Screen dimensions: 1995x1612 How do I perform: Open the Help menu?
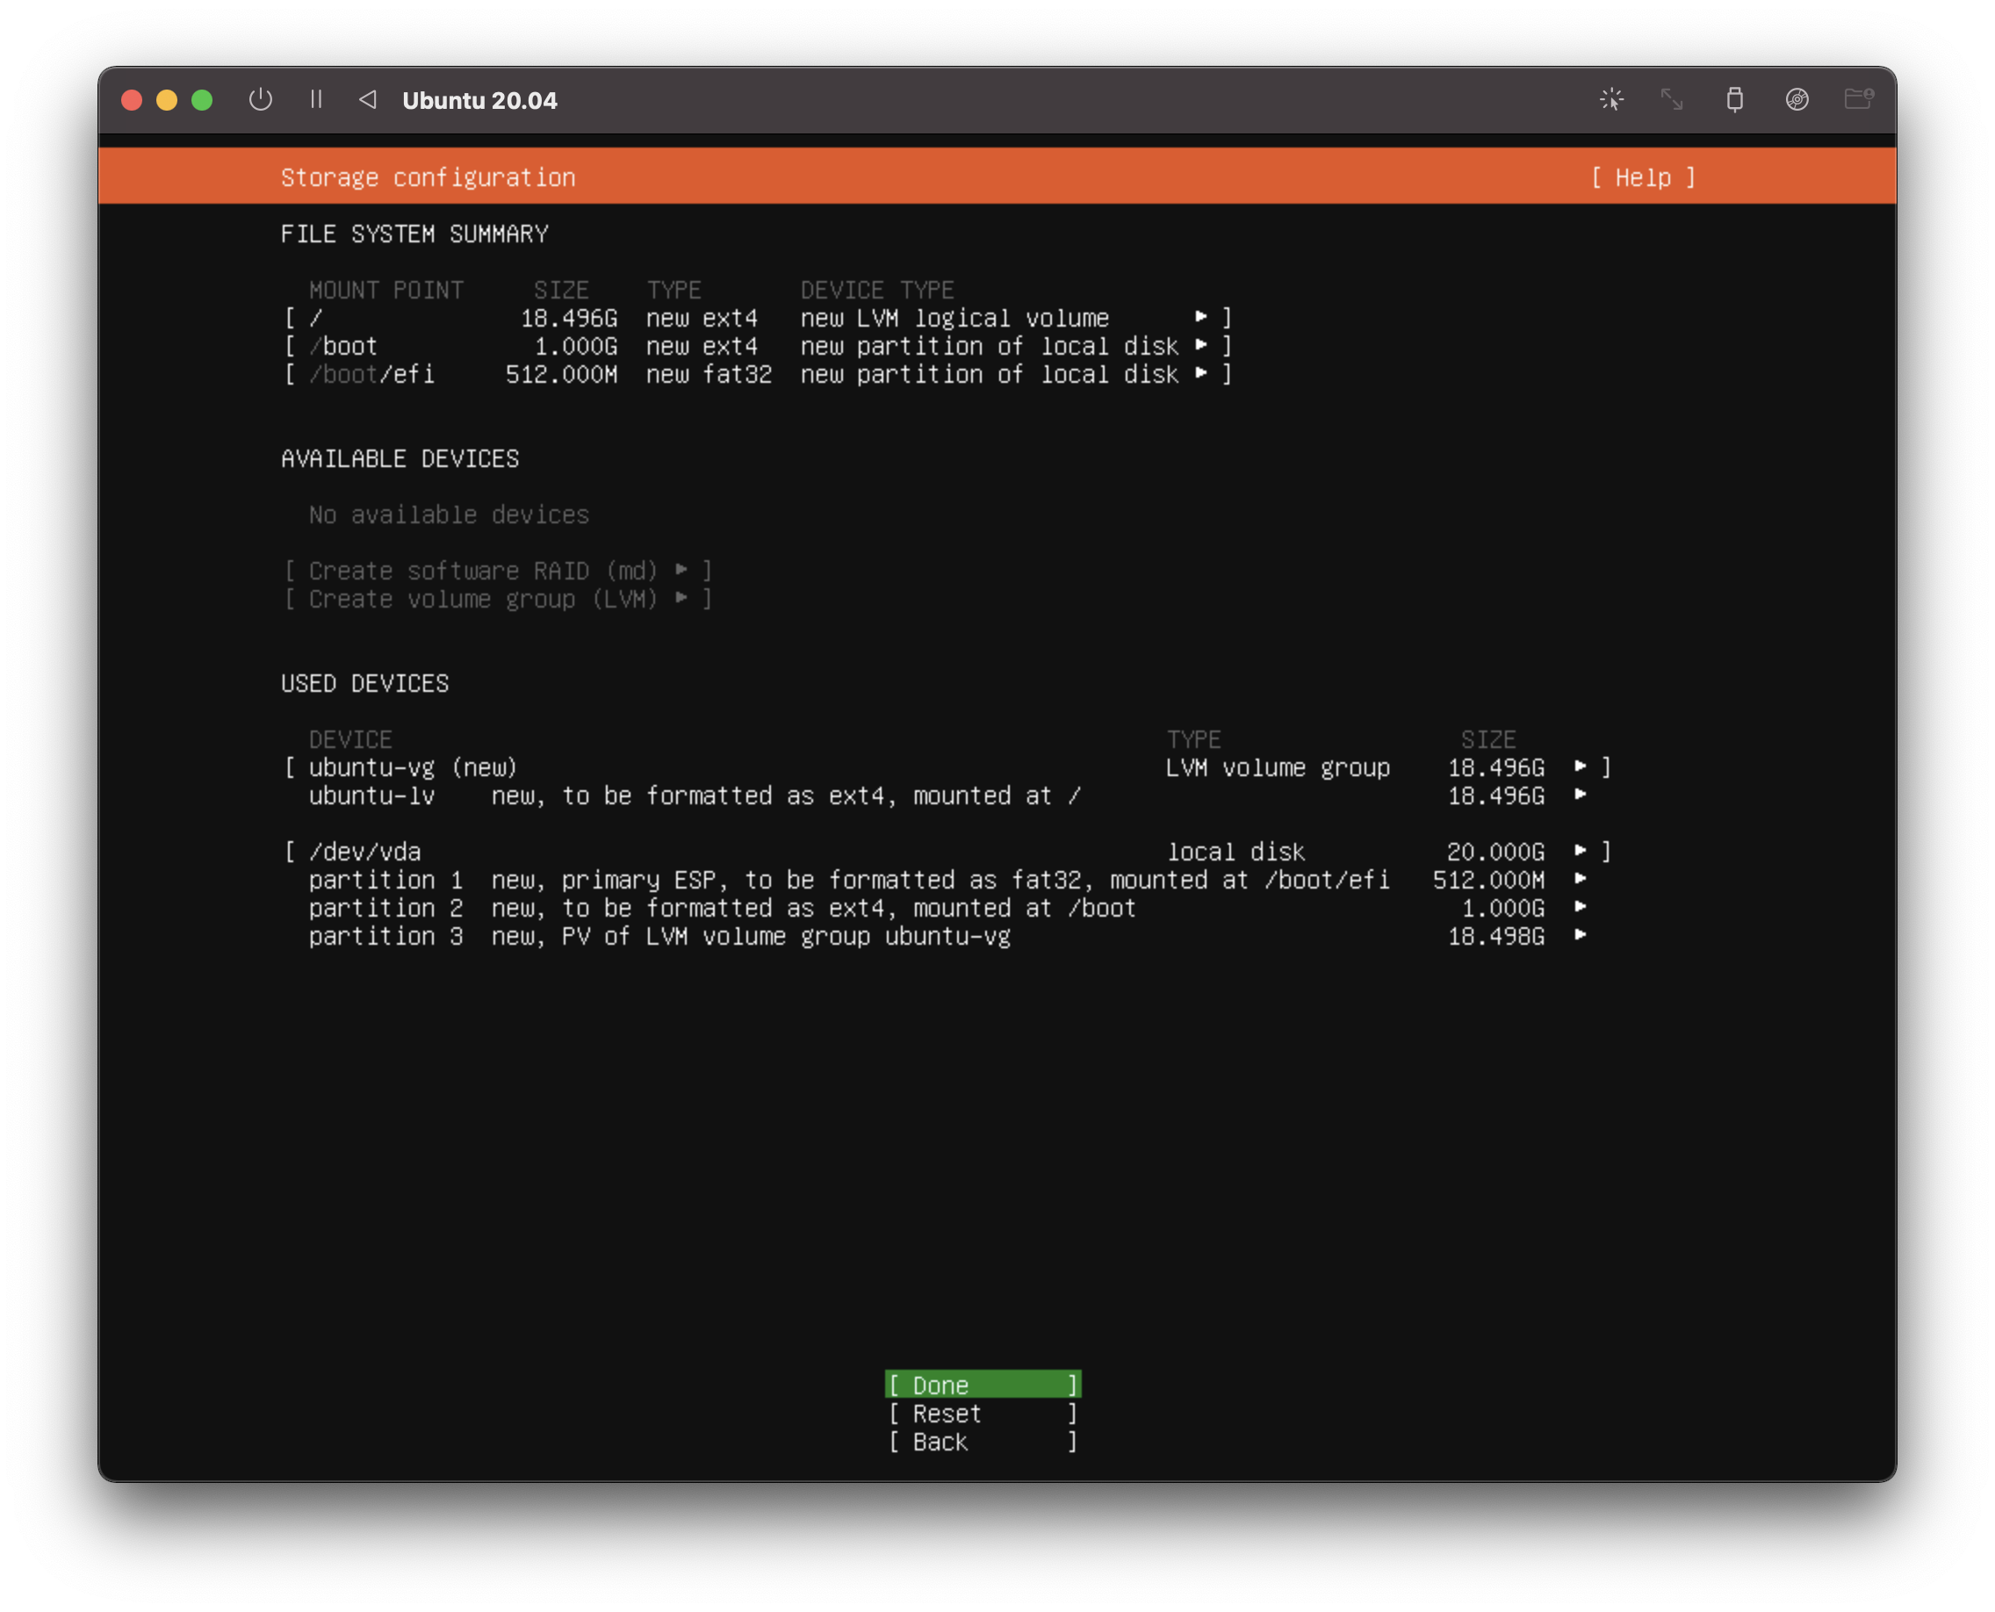1642,177
